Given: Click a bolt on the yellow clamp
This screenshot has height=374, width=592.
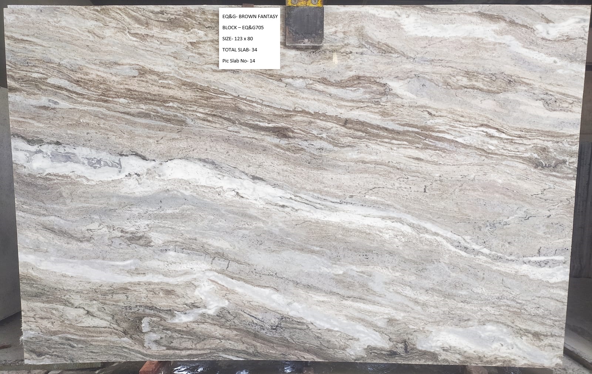Looking at the screenshot, I should click(x=295, y=3).
